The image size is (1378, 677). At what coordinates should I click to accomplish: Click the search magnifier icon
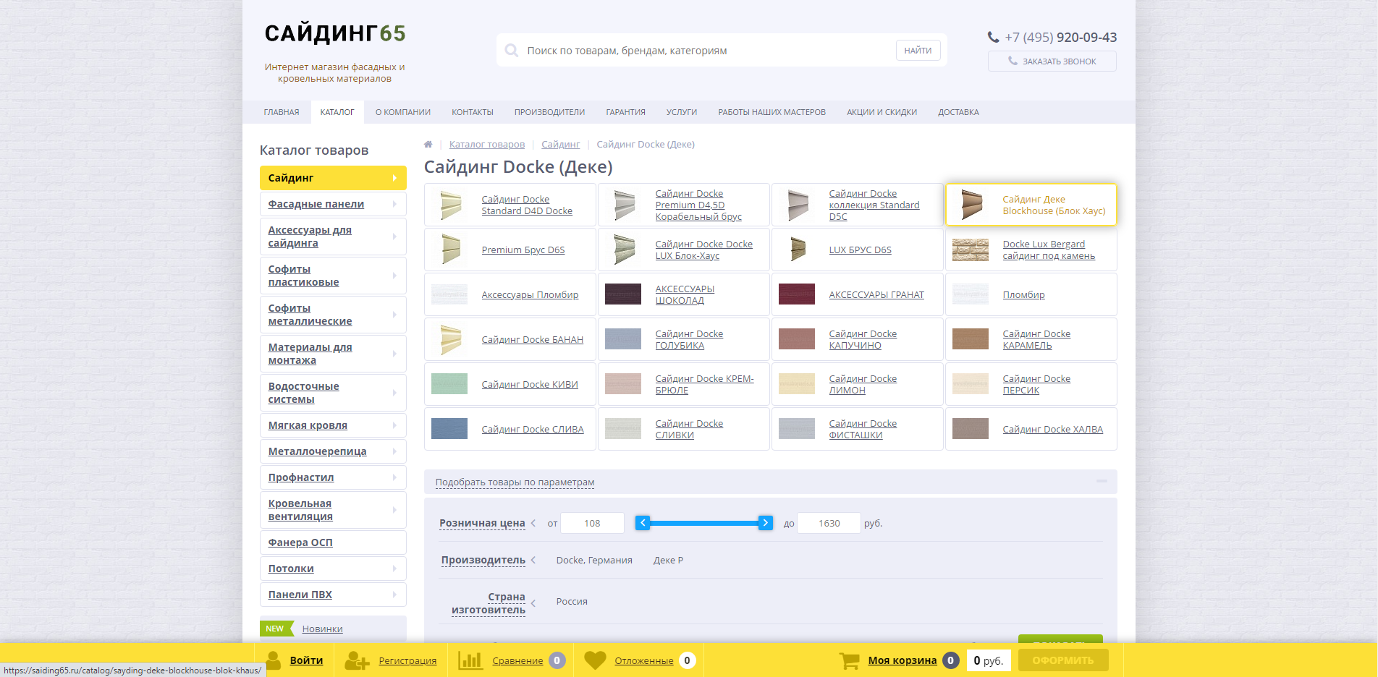(x=512, y=51)
